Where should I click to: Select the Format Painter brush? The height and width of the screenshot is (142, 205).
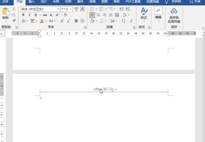(14, 21)
